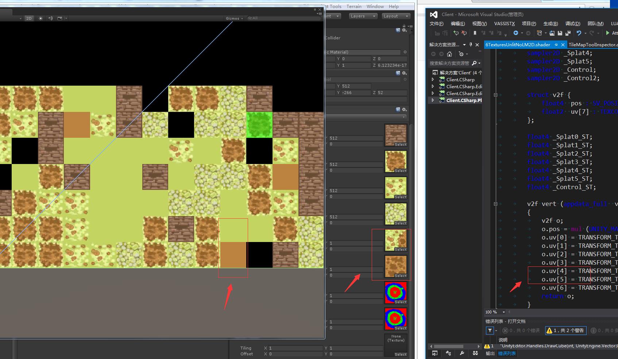Click a Select button under a splat texture
This screenshot has width=618, height=359.
pyautogui.click(x=400, y=144)
